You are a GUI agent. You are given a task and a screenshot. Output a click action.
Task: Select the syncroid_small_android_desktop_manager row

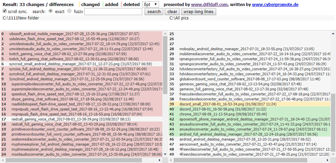point(81,64)
